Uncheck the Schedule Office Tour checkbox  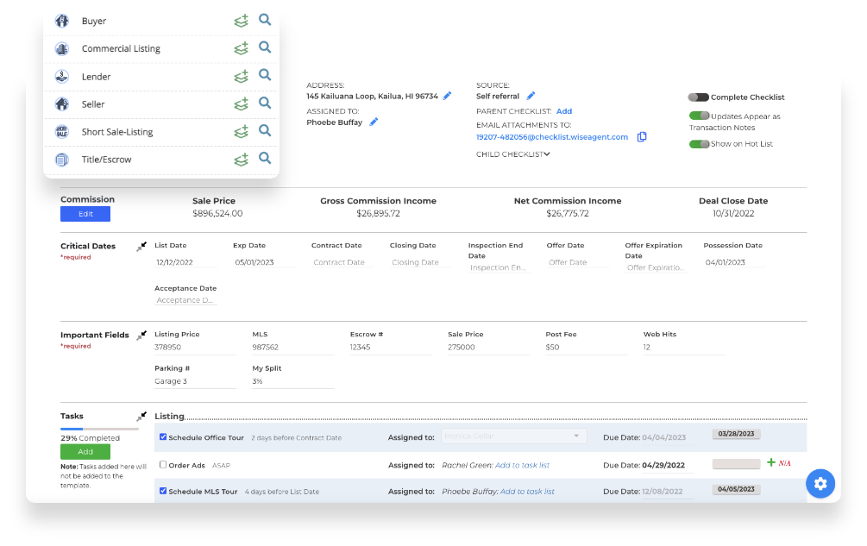pyautogui.click(x=163, y=437)
